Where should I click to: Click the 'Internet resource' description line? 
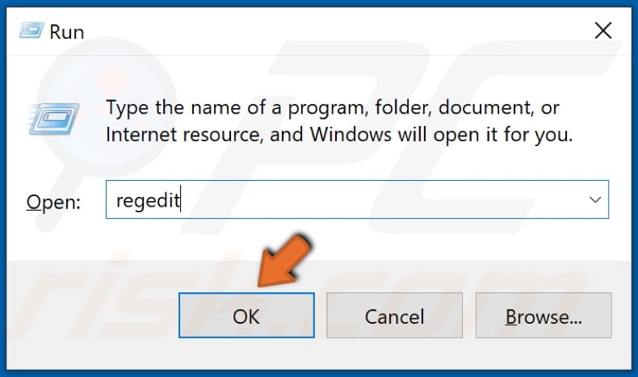tap(339, 135)
